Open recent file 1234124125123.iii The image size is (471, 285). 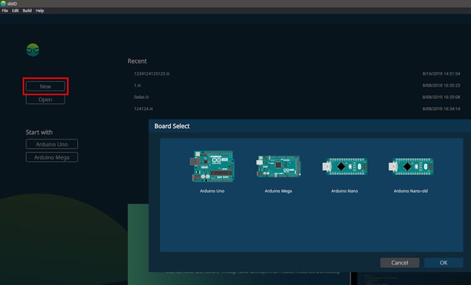pyautogui.click(x=147, y=74)
